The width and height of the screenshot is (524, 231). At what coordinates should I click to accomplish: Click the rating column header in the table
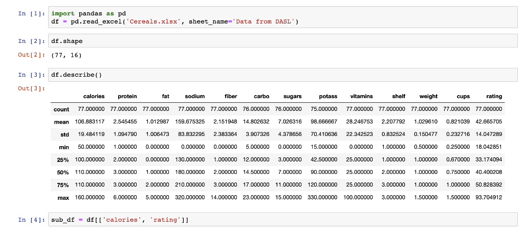click(494, 96)
